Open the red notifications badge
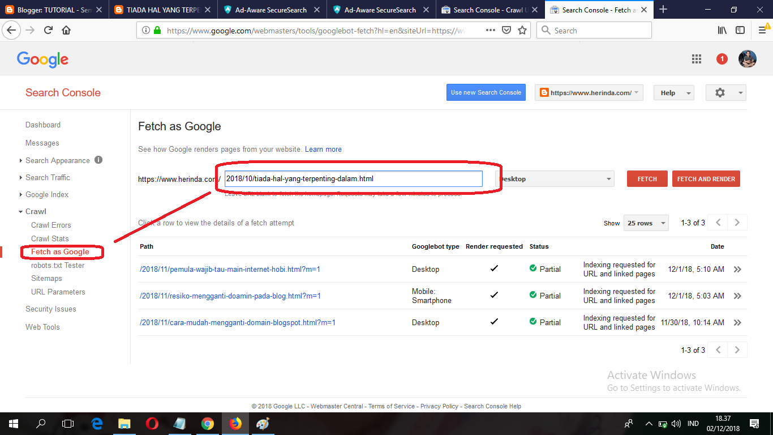773x435 pixels. (722, 59)
